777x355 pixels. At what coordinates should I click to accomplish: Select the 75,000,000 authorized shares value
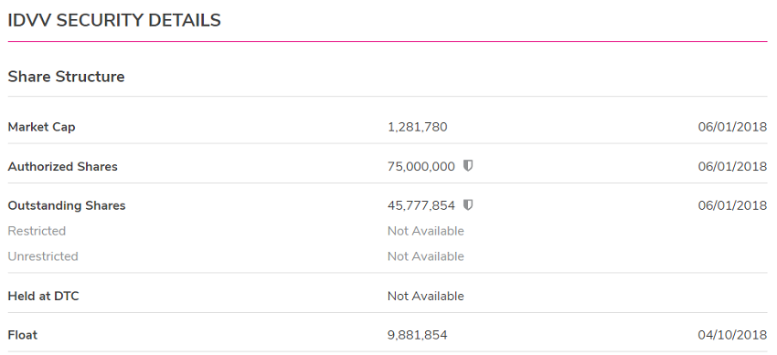point(421,167)
